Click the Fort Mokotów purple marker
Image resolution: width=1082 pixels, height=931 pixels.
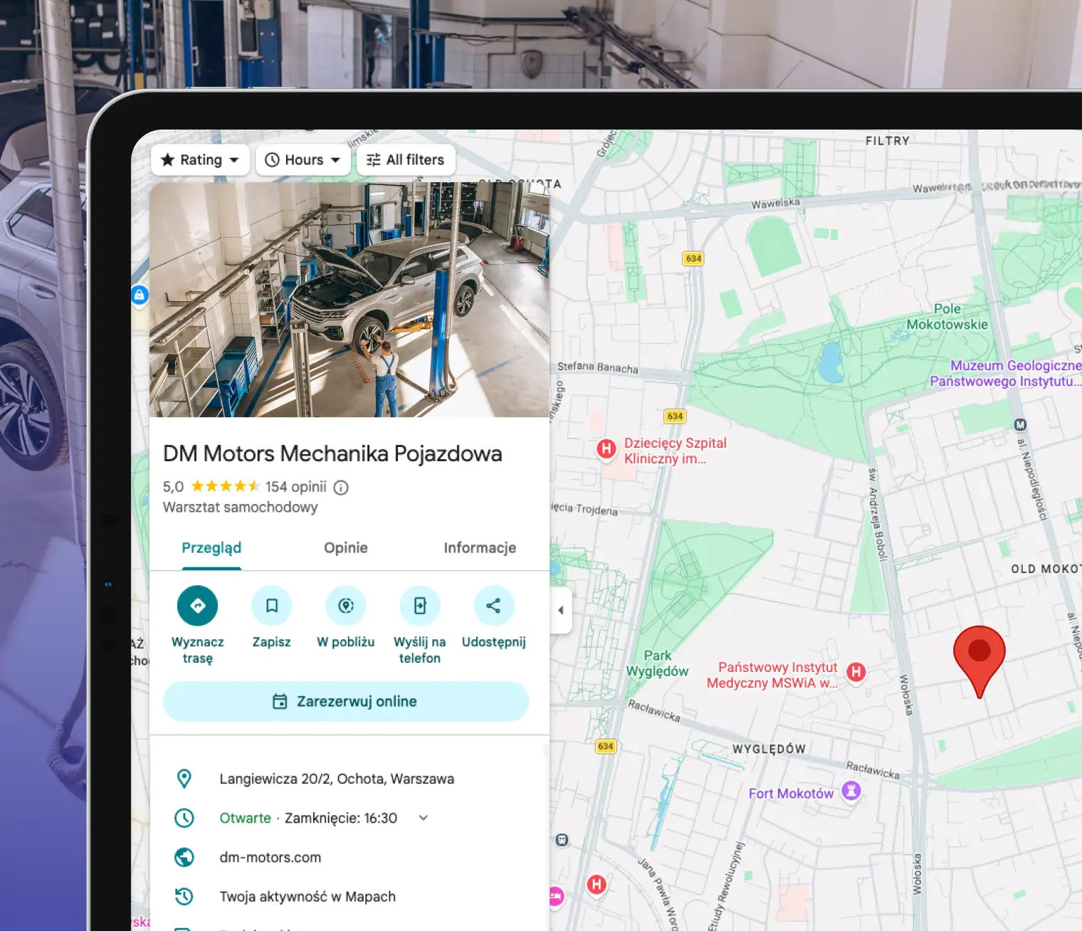851,791
